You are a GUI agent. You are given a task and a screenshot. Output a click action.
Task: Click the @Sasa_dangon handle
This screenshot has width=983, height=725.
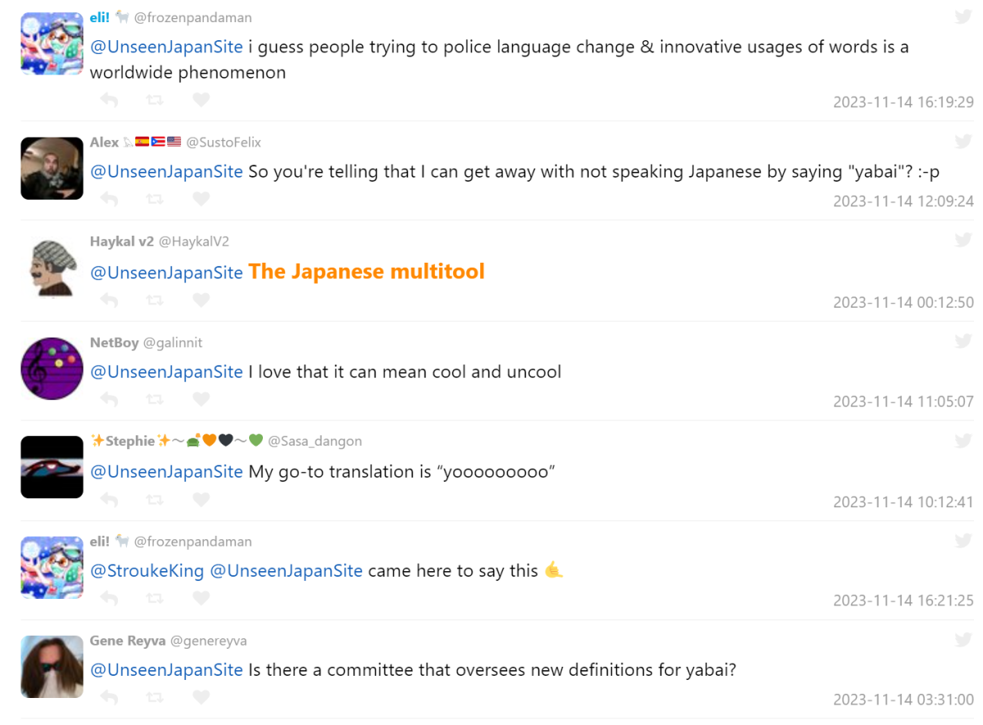pyautogui.click(x=315, y=441)
